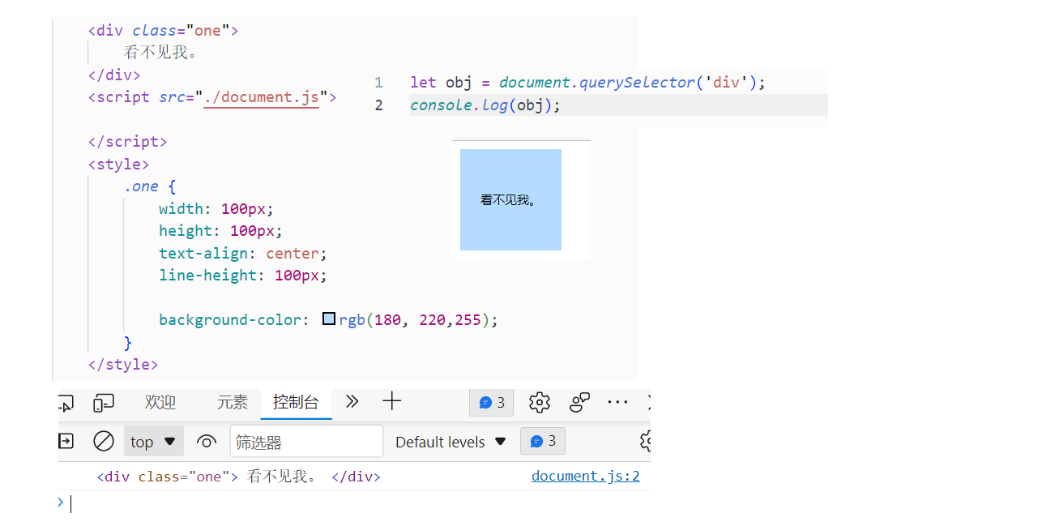Open the 3 issues badge in tab bar
This screenshot has width=1042, height=526.
point(492,403)
